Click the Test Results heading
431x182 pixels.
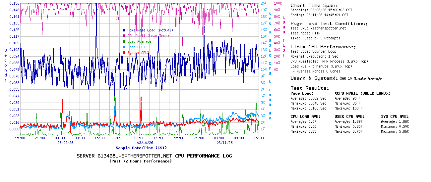coord(310,88)
